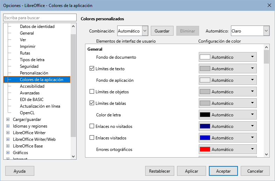Click the options tree scroll down arrow
Screen dimensions: 275x181
click(x=73, y=156)
